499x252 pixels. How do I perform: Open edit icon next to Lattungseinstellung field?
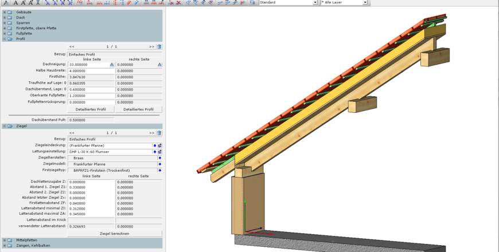(x=160, y=152)
